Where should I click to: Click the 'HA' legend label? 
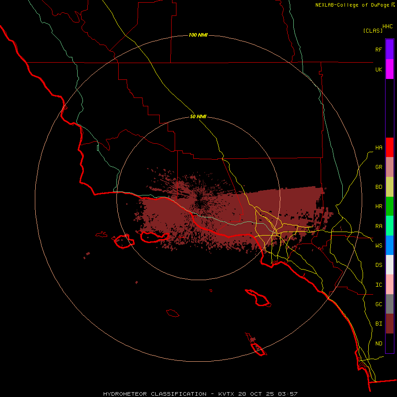pos(378,148)
